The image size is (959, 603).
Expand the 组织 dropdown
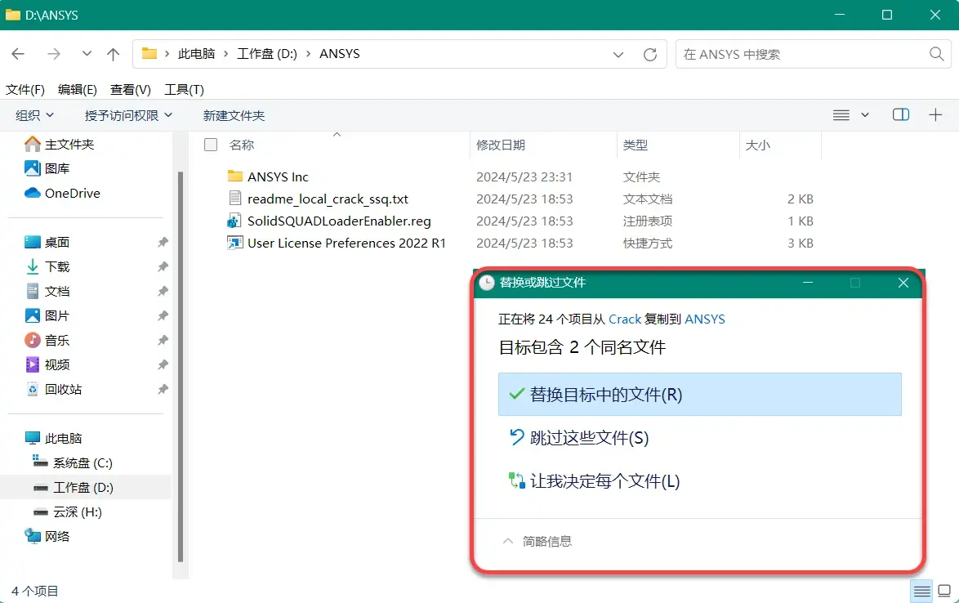tap(35, 115)
